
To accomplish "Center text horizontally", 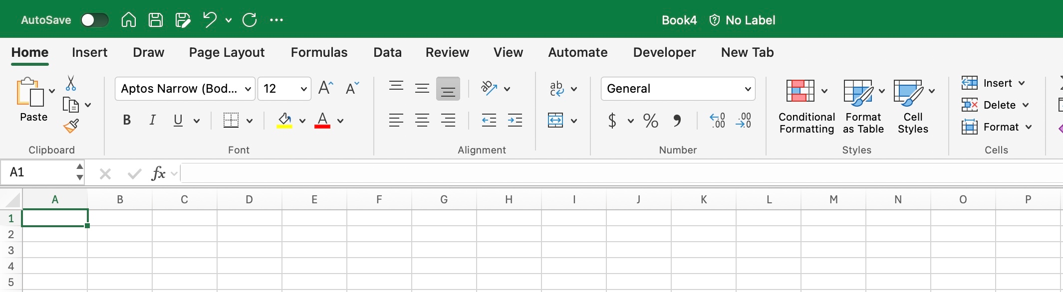I will 422,120.
